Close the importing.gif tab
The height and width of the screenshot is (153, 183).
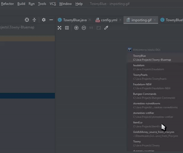155,20
